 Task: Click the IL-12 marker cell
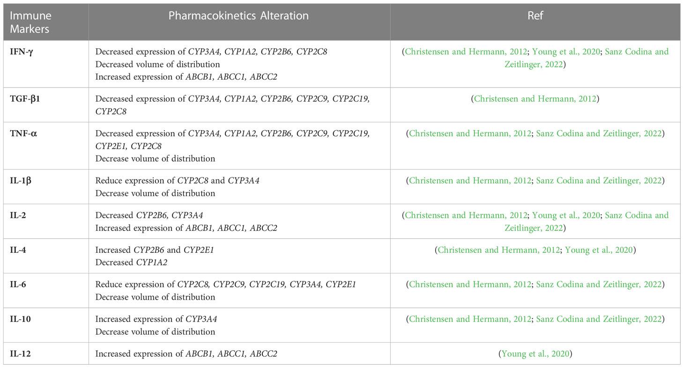(46, 353)
